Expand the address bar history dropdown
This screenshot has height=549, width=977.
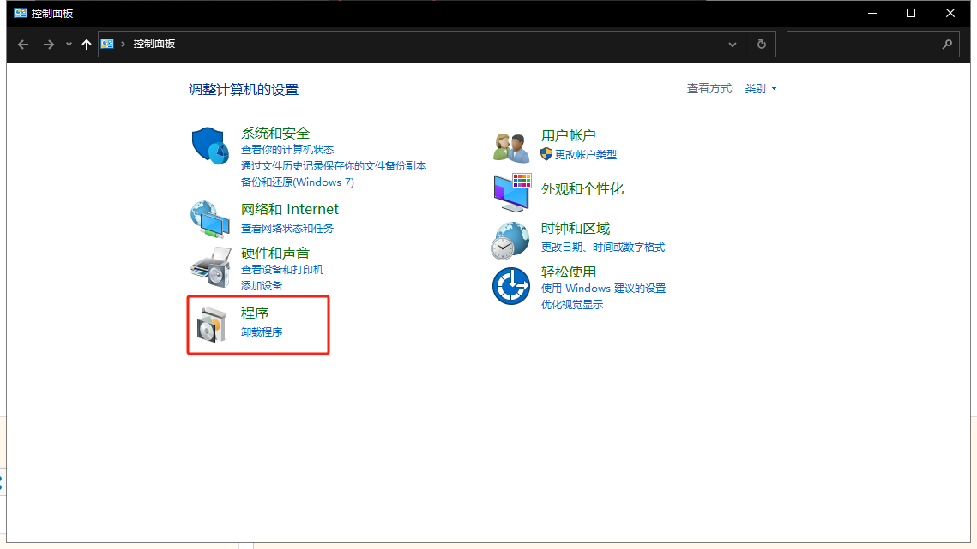[733, 45]
